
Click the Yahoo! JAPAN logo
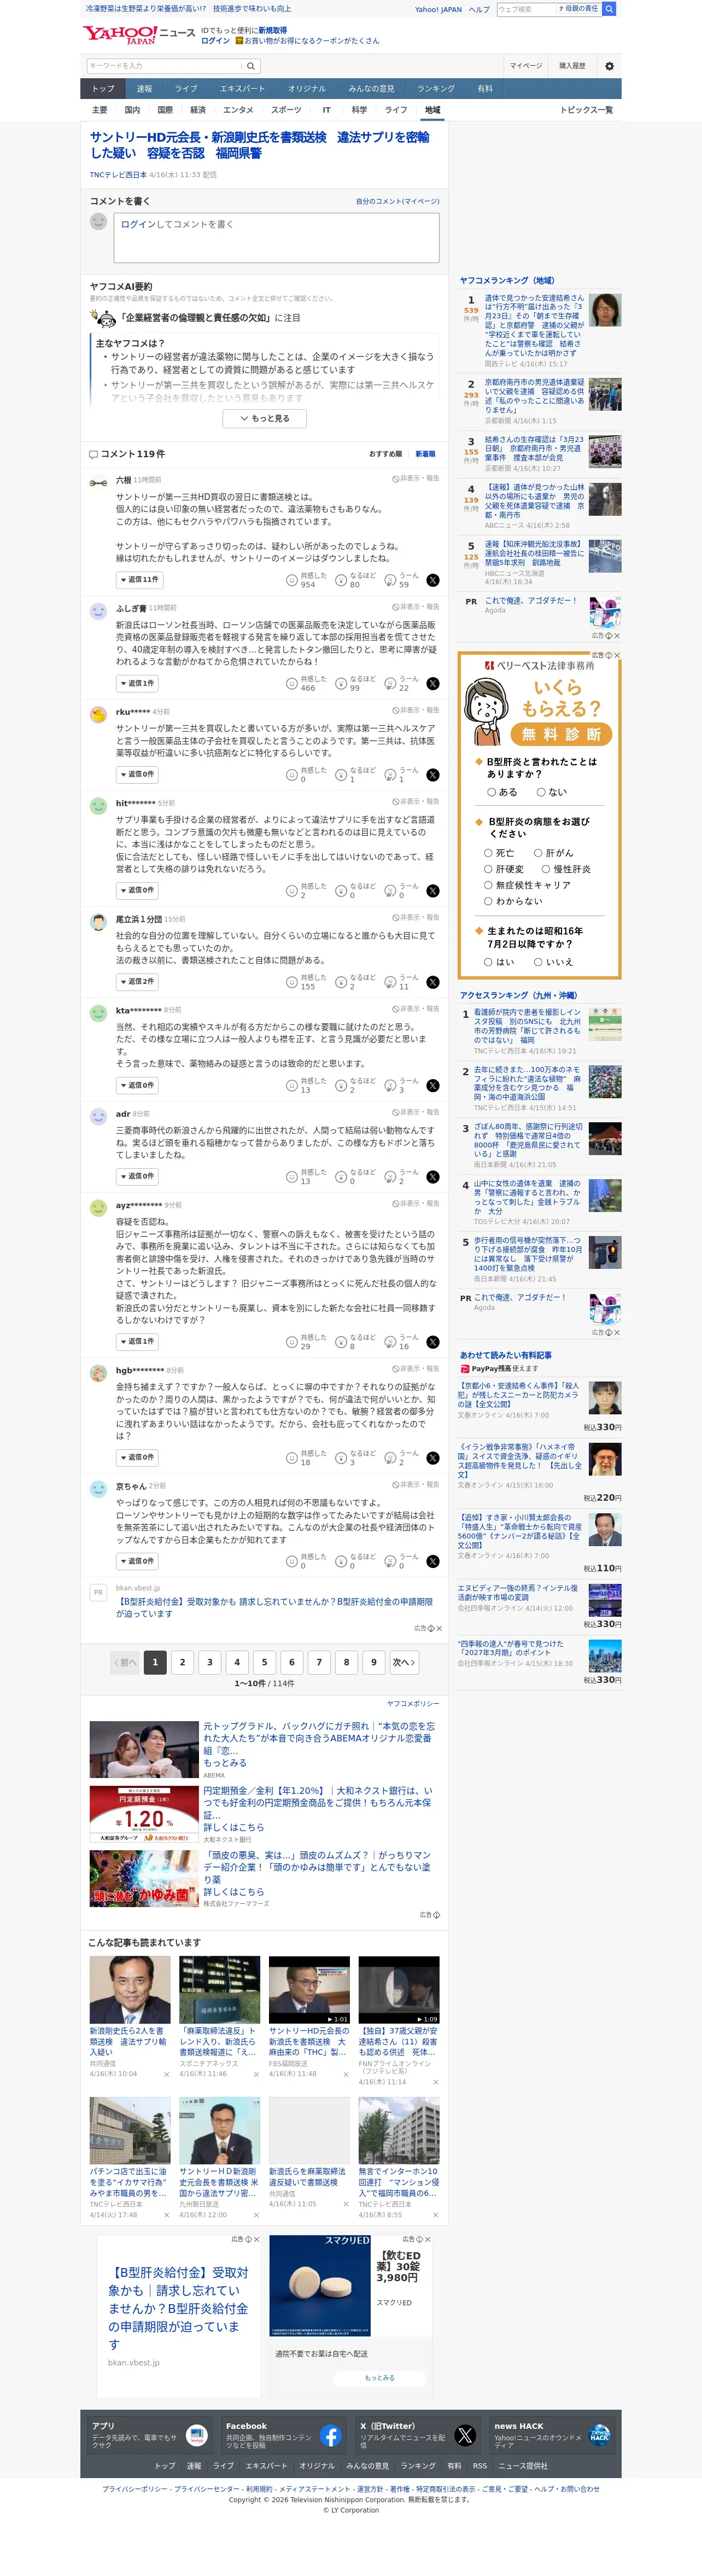[x=120, y=35]
